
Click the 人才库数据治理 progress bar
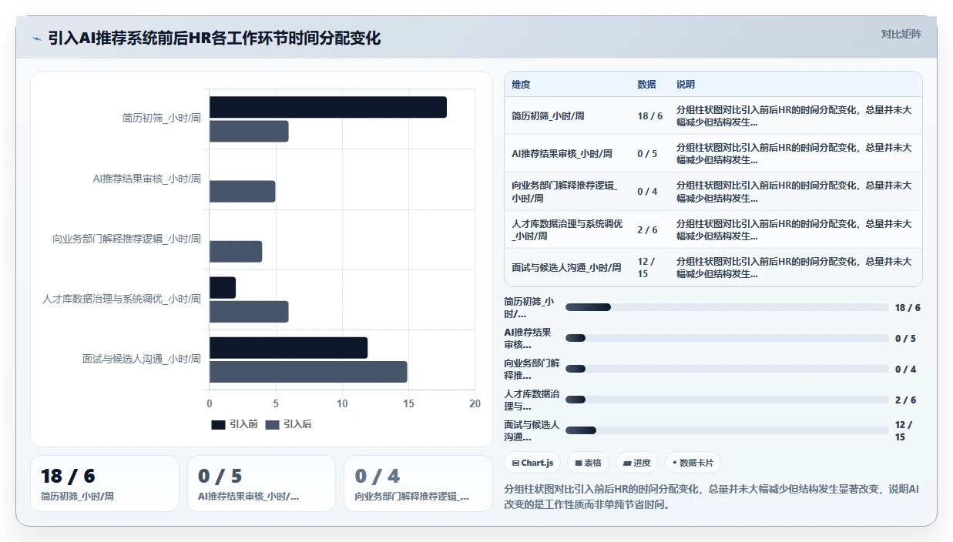tap(726, 400)
